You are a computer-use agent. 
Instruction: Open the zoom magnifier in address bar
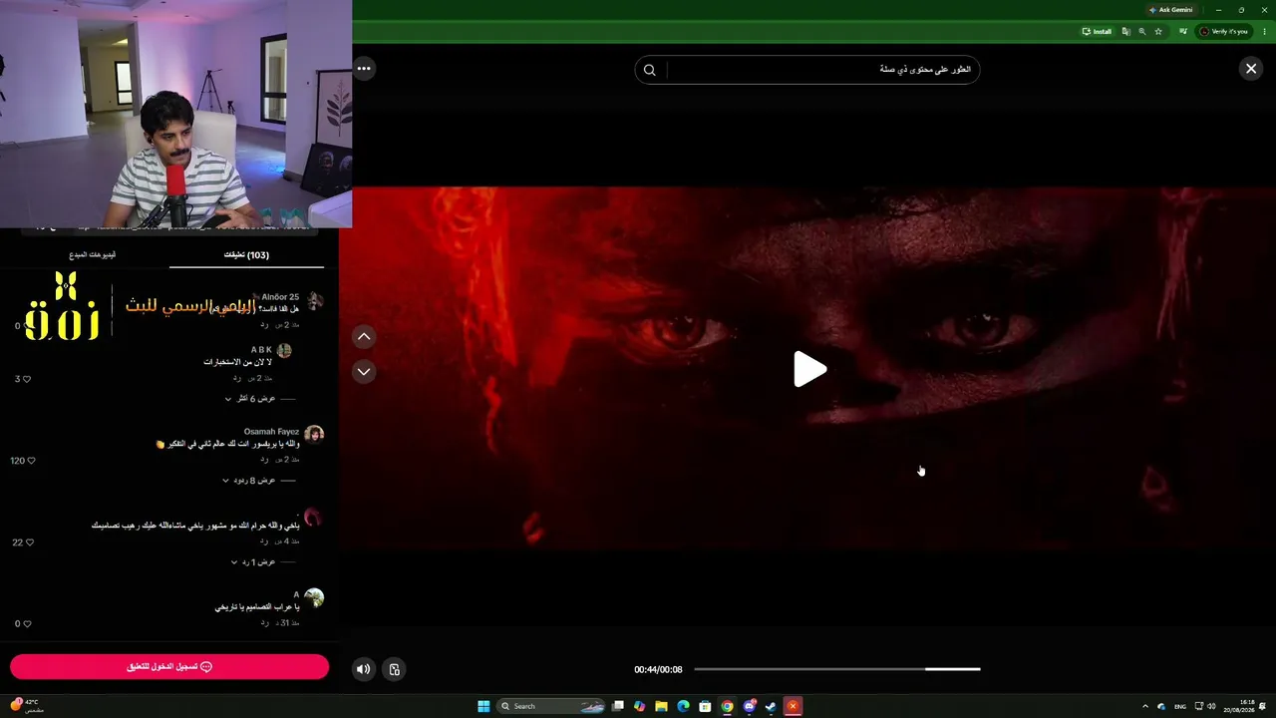point(1142,32)
